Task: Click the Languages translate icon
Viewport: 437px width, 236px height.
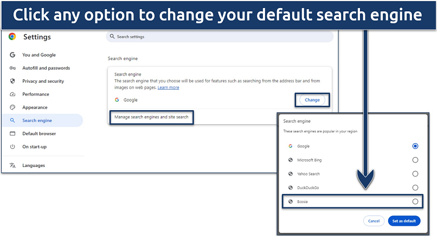Action: pos(12,165)
